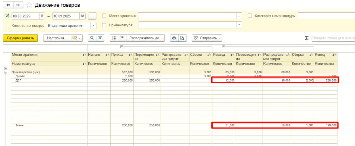Open period selection ellipsis button after dates
Viewport: 355px width, 146px height.
92,16
